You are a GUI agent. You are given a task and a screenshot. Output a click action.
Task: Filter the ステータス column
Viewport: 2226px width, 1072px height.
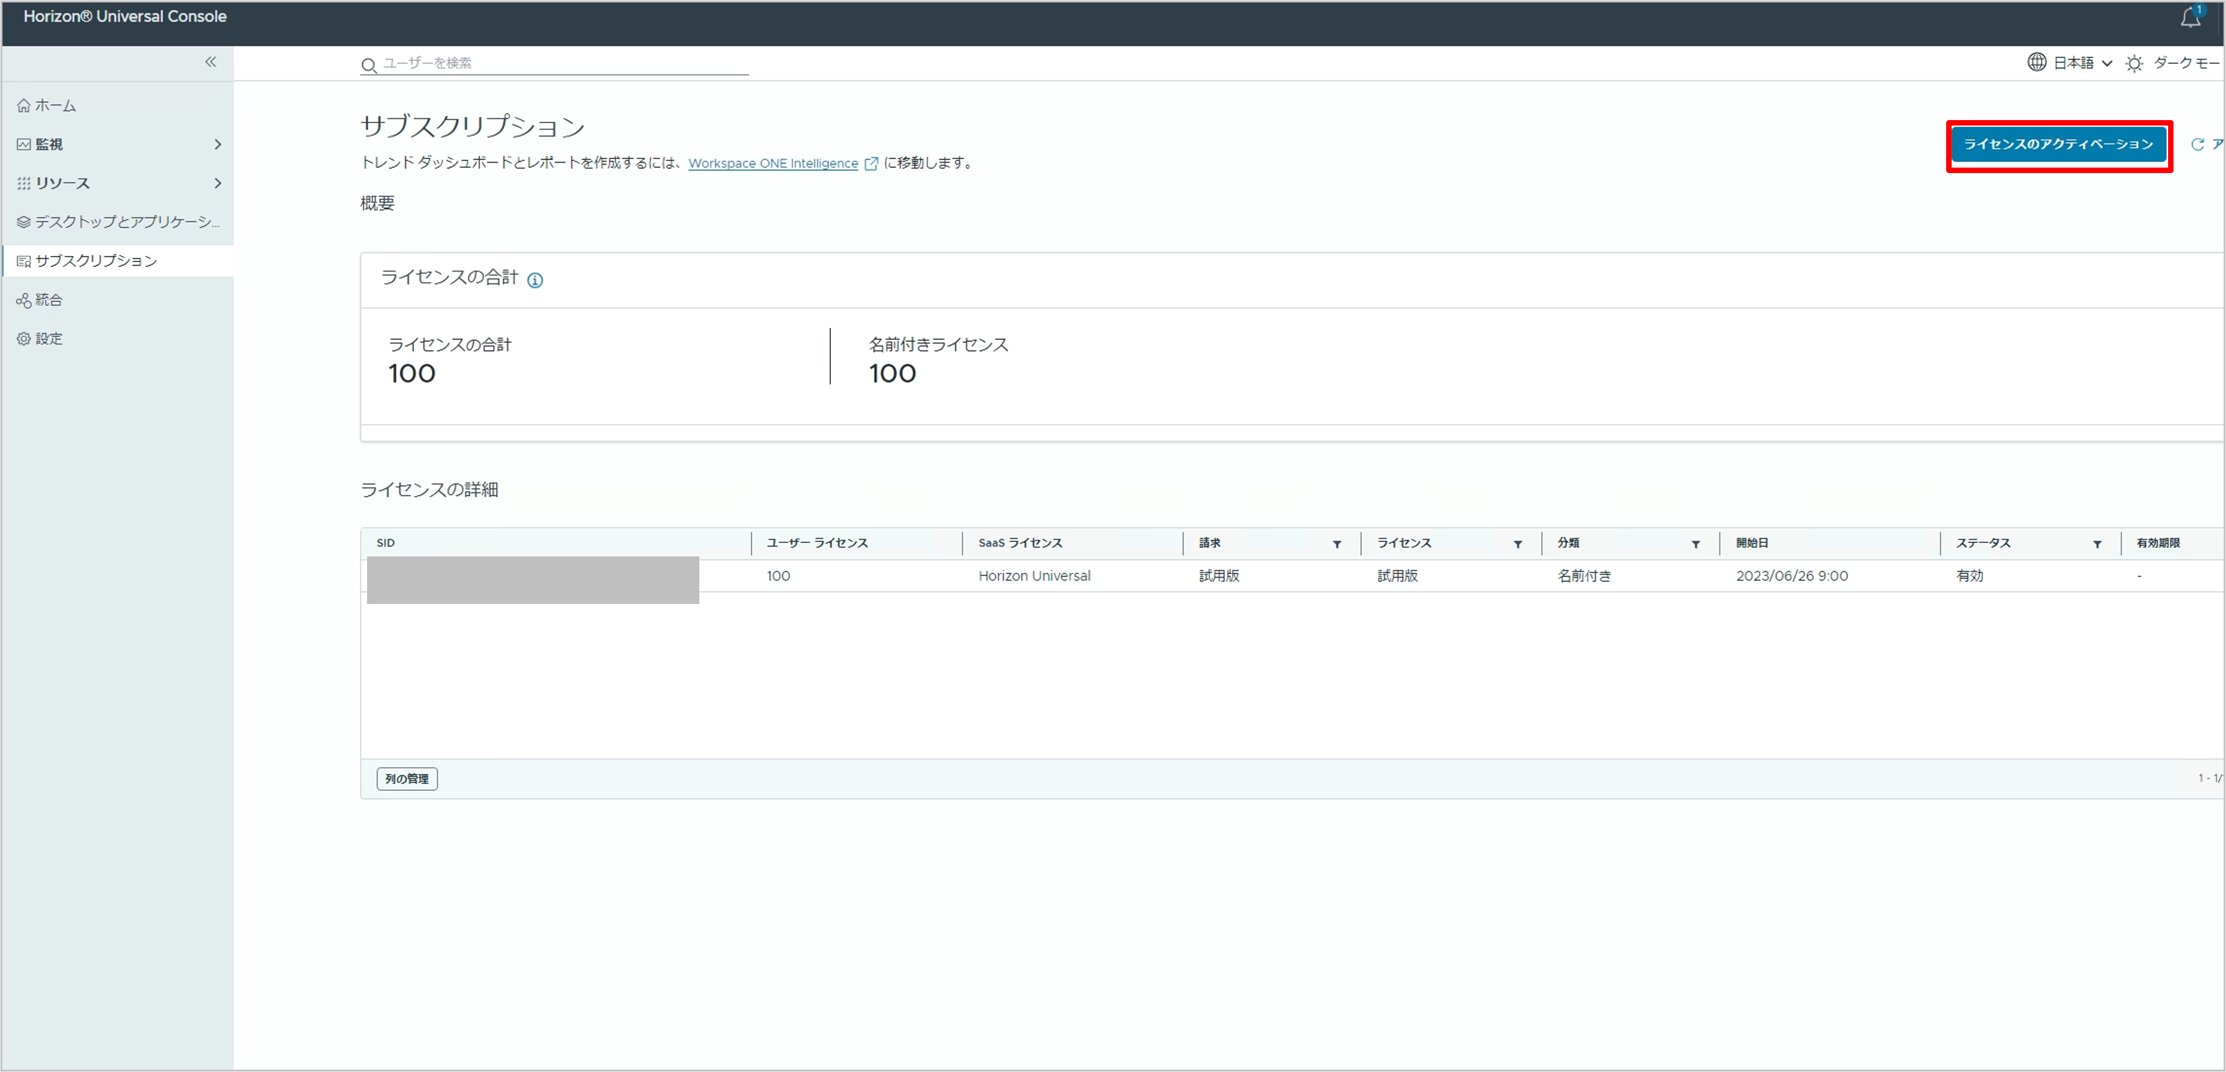coord(2097,544)
